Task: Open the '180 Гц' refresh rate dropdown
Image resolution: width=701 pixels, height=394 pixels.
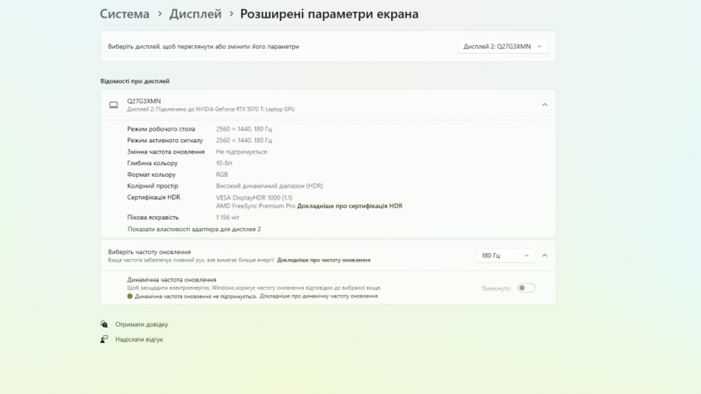Action: coord(505,256)
